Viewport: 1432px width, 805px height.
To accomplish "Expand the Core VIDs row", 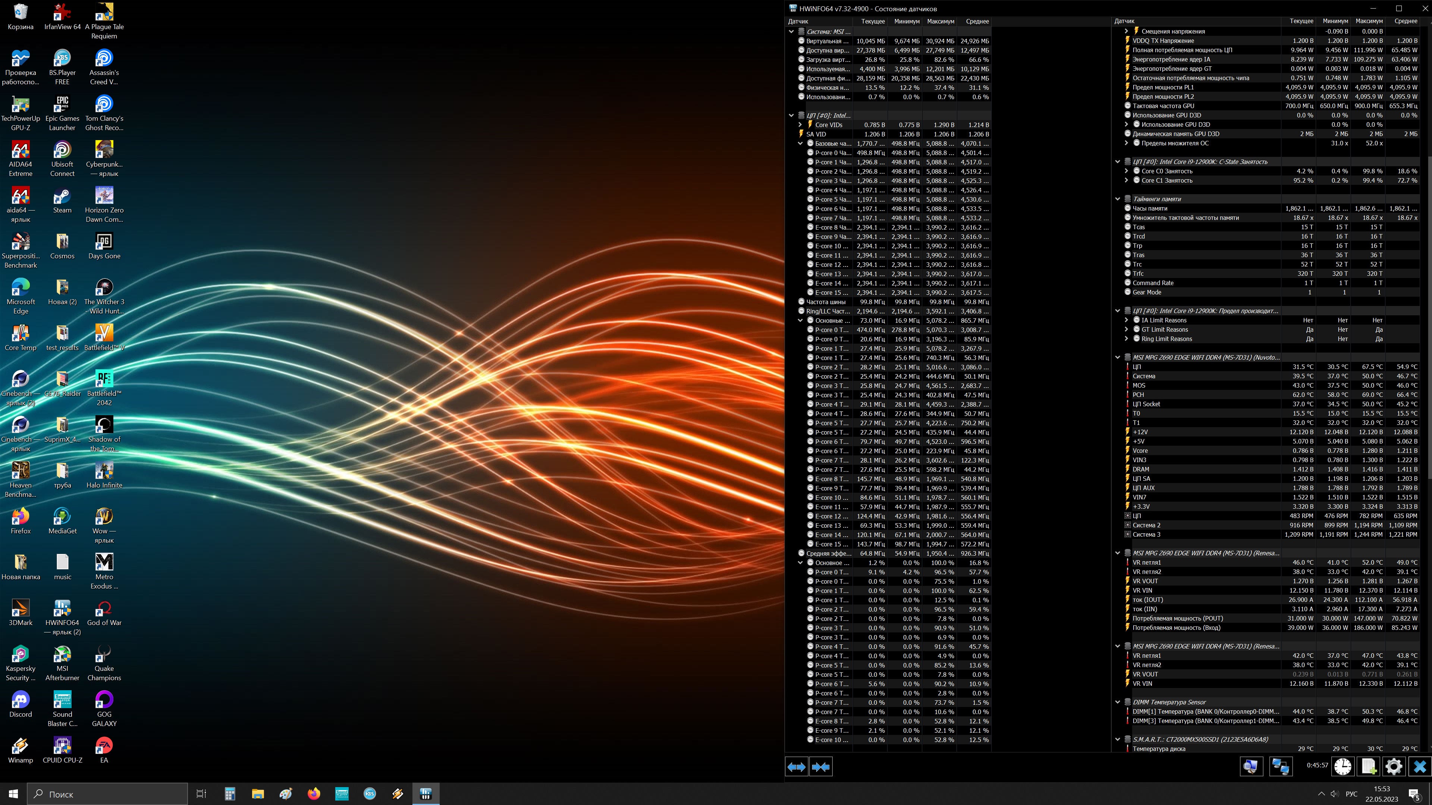I will (x=801, y=125).
